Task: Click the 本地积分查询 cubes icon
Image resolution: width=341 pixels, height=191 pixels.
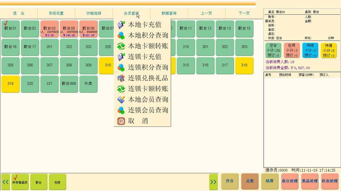Action: pyautogui.click(x=121, y=35)
